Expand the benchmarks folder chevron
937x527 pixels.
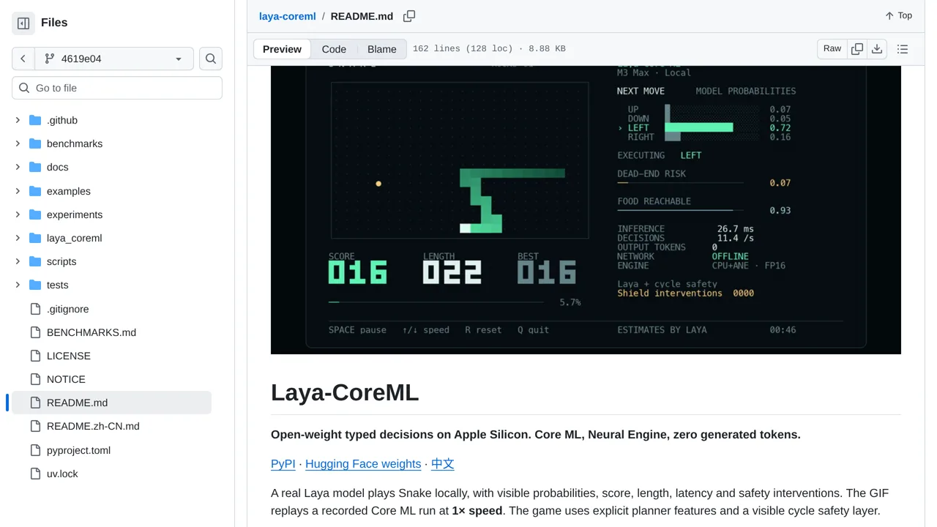(18, 143)
